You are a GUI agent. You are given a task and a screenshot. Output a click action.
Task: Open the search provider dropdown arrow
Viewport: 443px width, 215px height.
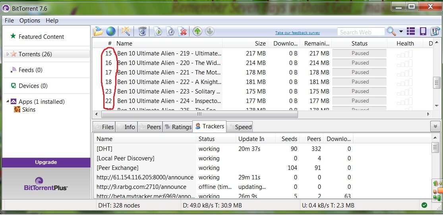[401, 32]
